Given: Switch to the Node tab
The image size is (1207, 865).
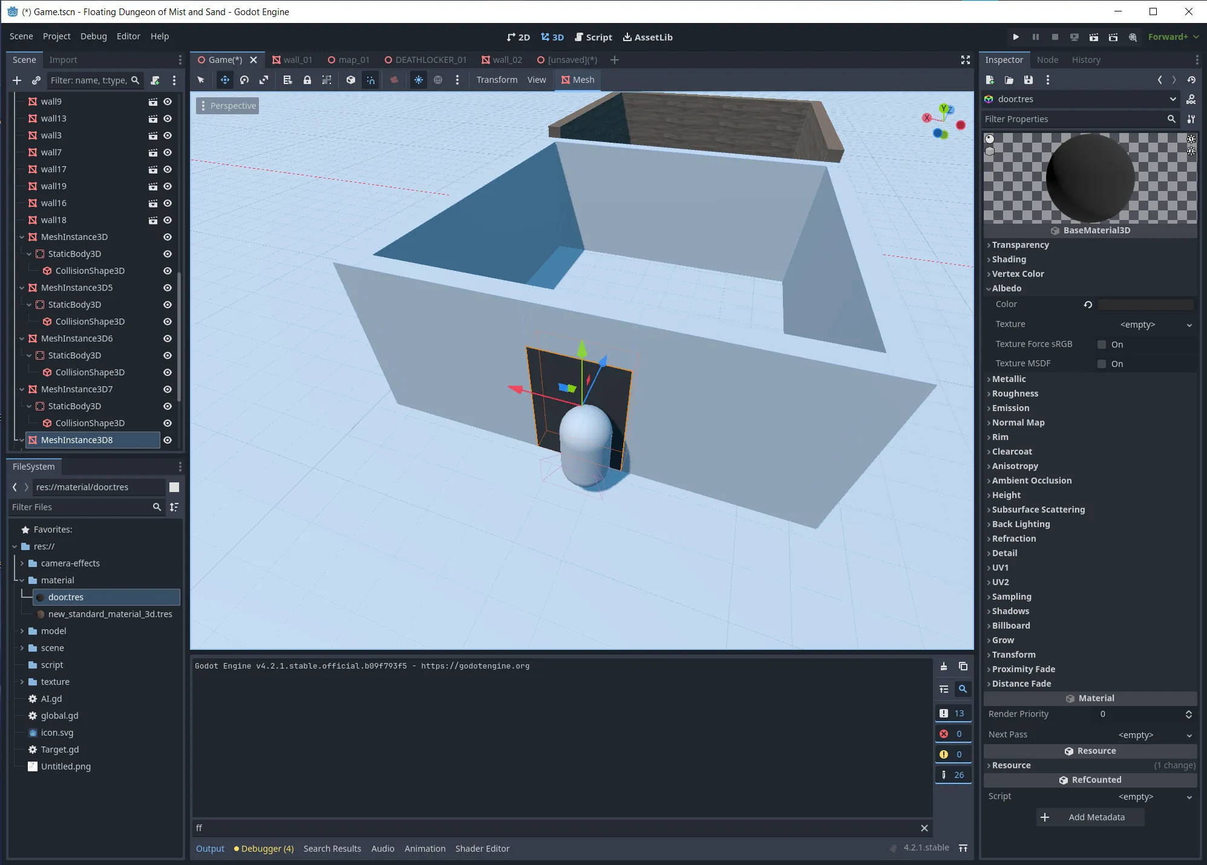Looking at the screenshot, I should (1047, 60).
